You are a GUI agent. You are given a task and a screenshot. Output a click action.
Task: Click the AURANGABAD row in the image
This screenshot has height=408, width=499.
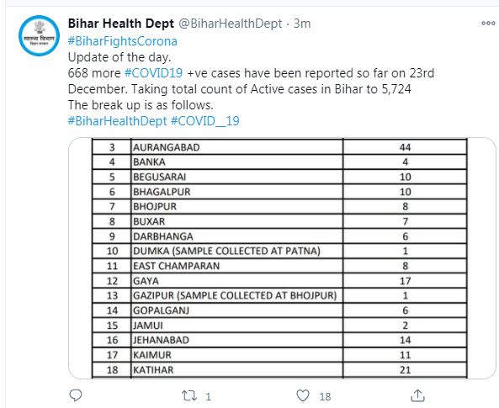(279, 147)
